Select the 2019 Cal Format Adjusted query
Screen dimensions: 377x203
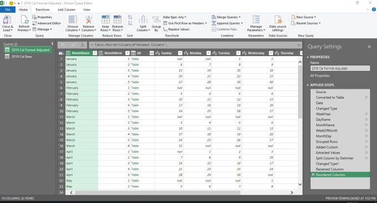pyautogui.click(x=28, y=50)
